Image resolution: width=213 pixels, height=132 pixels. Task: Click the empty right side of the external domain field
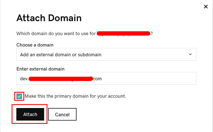[149, 78]
